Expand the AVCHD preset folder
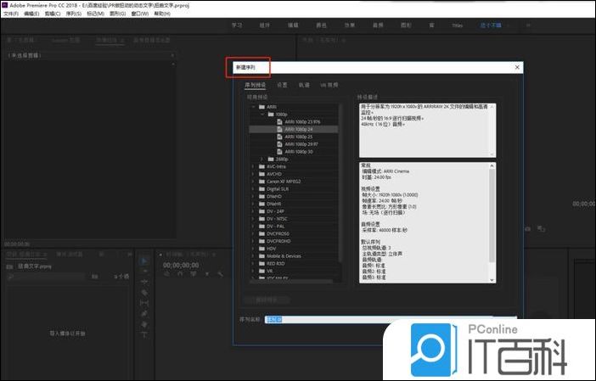Viewport: 596px width, 381px height. point(251,173)
